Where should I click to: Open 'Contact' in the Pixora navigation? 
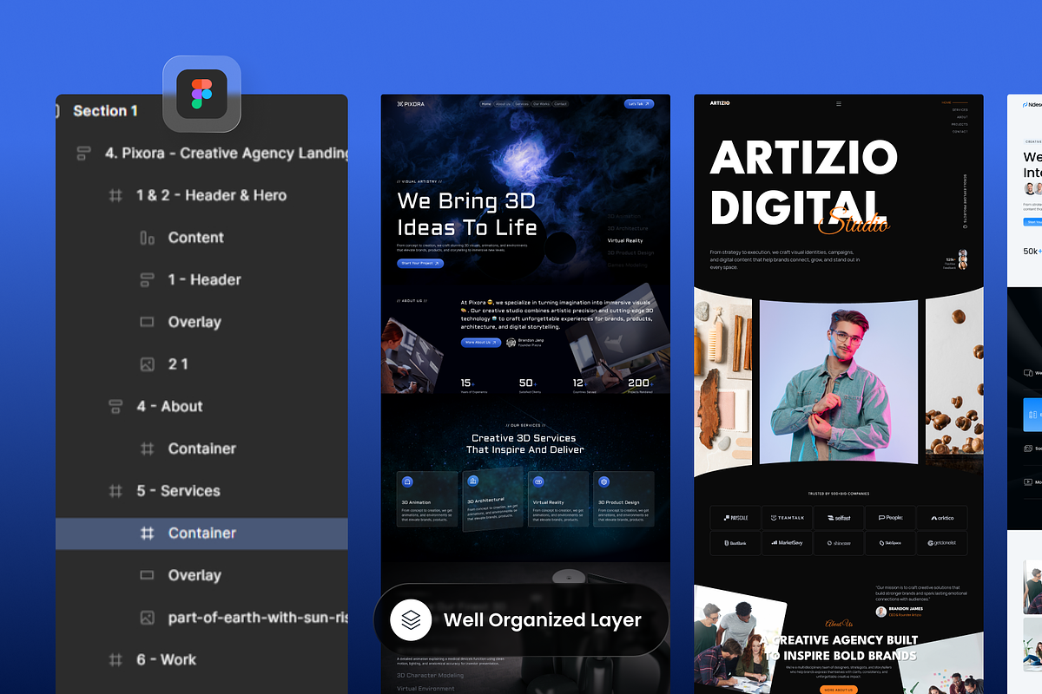click(x=561, y=104)
